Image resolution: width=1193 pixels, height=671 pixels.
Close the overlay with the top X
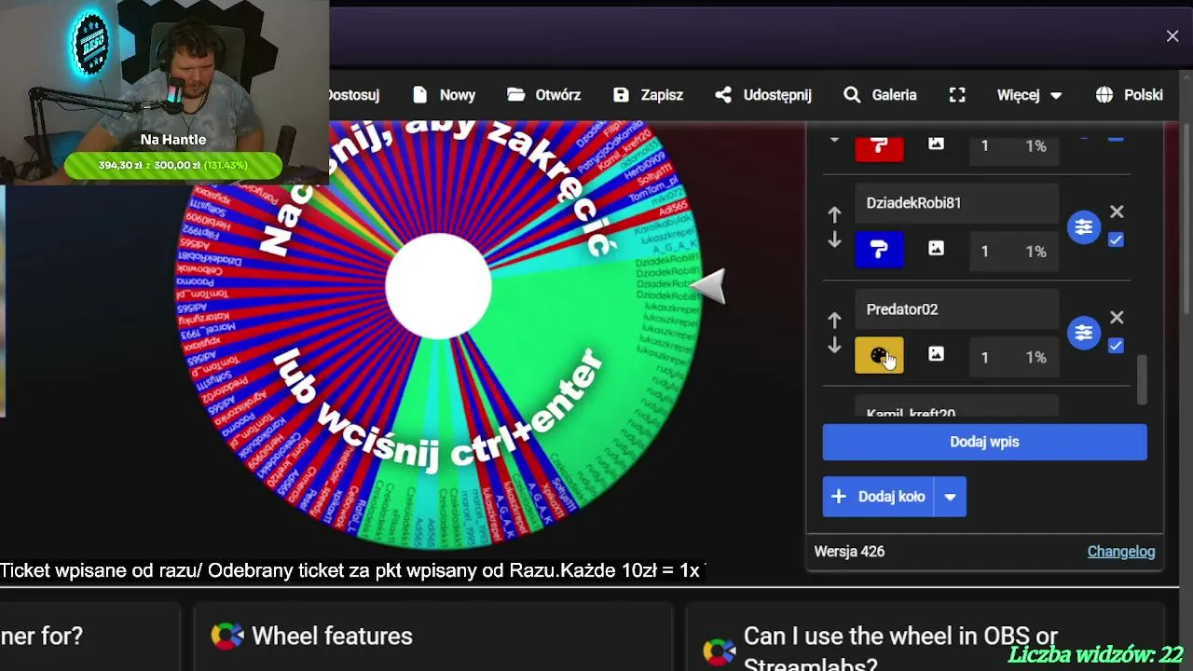pos(1172,36)
